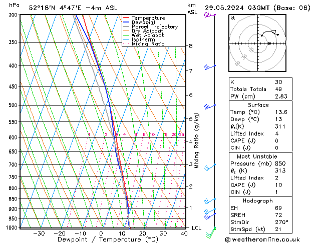Click the date 29.05.2024 03GMT title
The width and height of the screenshot is (315, 243).
coord(257,8)
